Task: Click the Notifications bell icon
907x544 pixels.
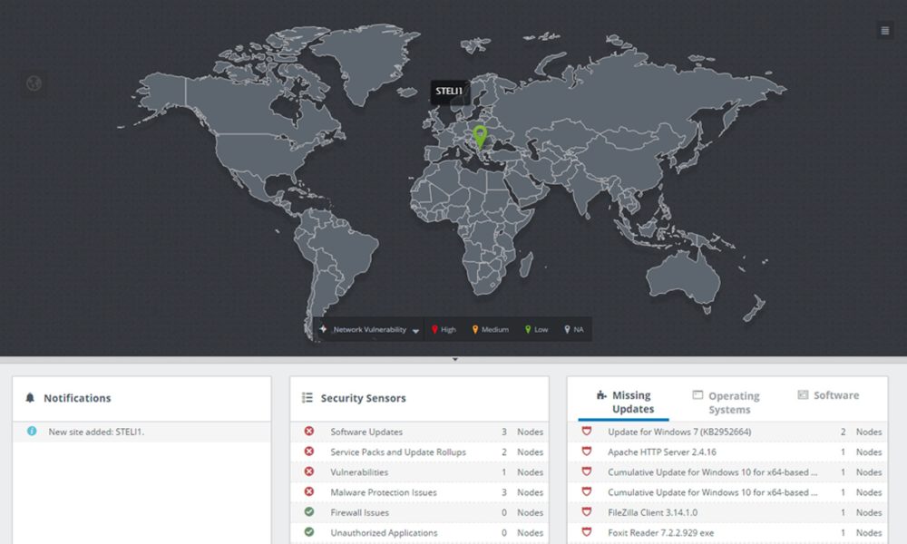Action: (x=30, y=398)
